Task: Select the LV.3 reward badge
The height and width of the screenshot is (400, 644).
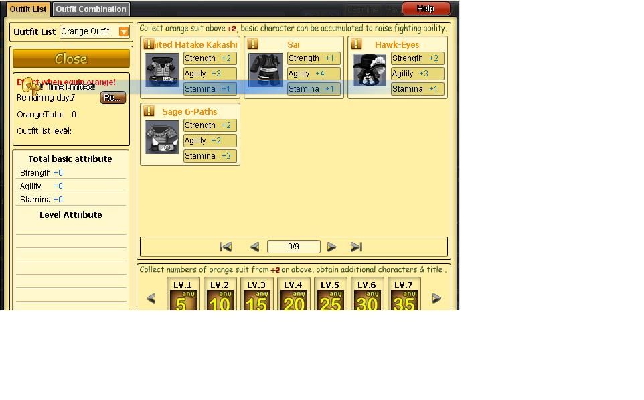Action: click(257, 295)
